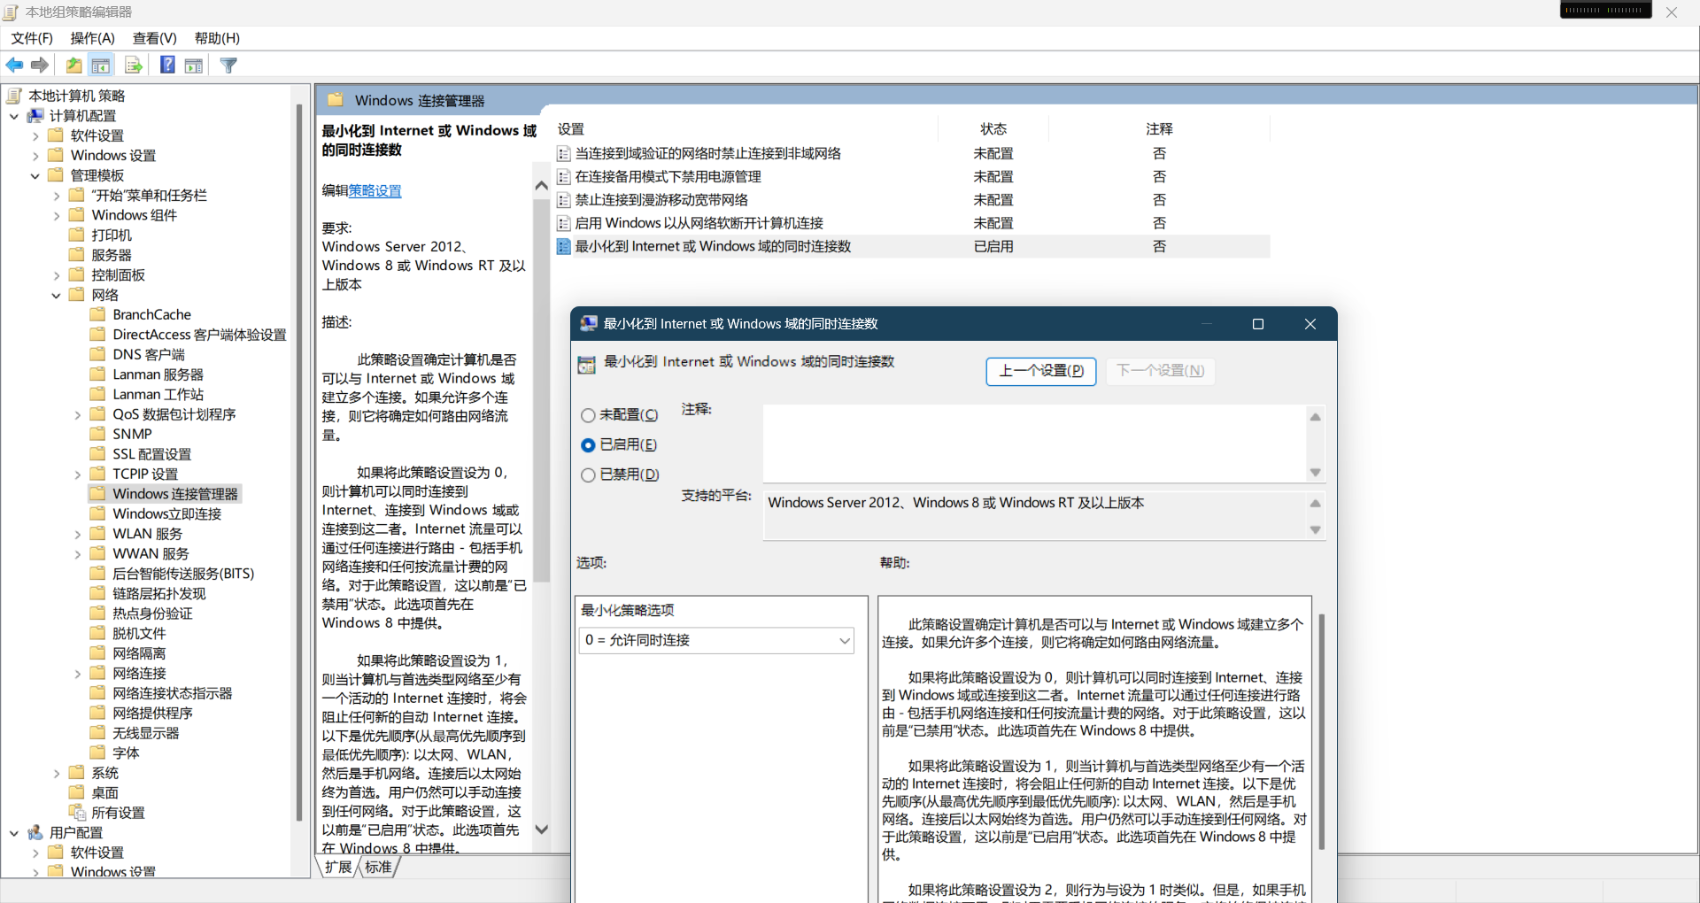1700x903 pixels.
Task: Click the 本地计算机 策略 root icon
Action: pyautogui.click(x=12, y=96)
